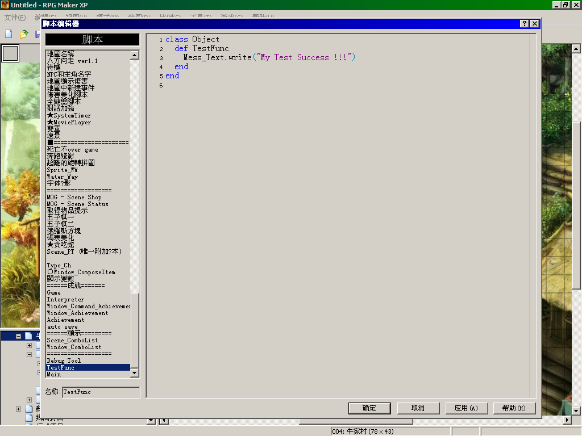Image resolution: width=582 pixels, height=436 pixels.
Task: Click the 应用(A) button
Action: (x=466, y=408)
